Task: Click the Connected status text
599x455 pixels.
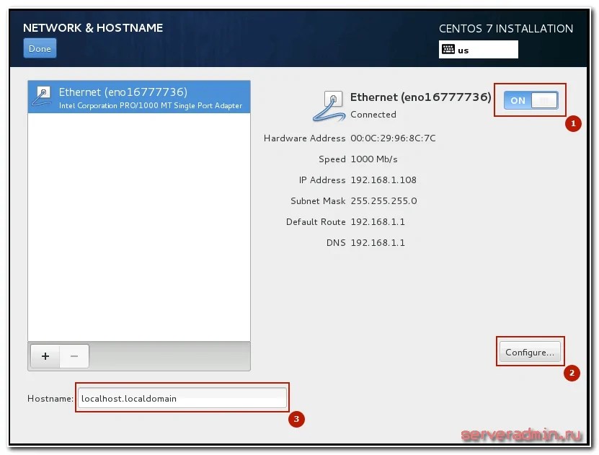Action: pyautogui.click(x=373, y=115)
